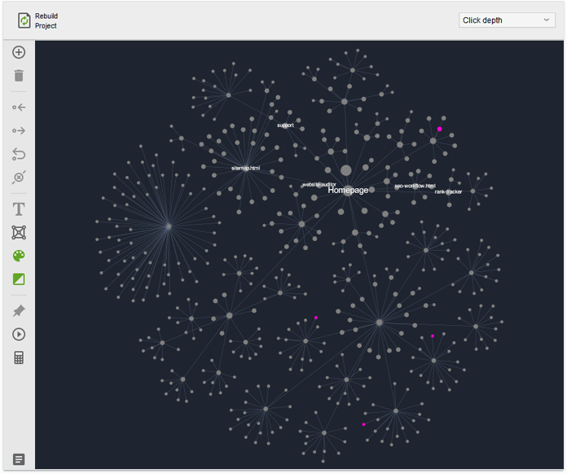
Task: Click the undo curved arrow icon
Action: pyautogui.click(x=19, y=154)
